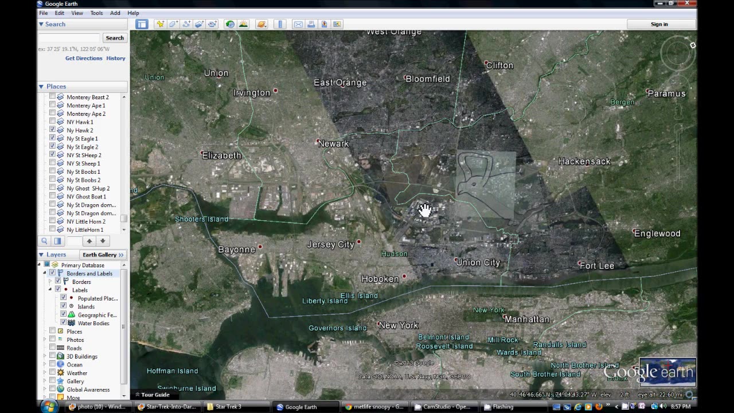Open the Add Path tool
The width and height of the screenshot is (734, 413).
click(186, 24)
